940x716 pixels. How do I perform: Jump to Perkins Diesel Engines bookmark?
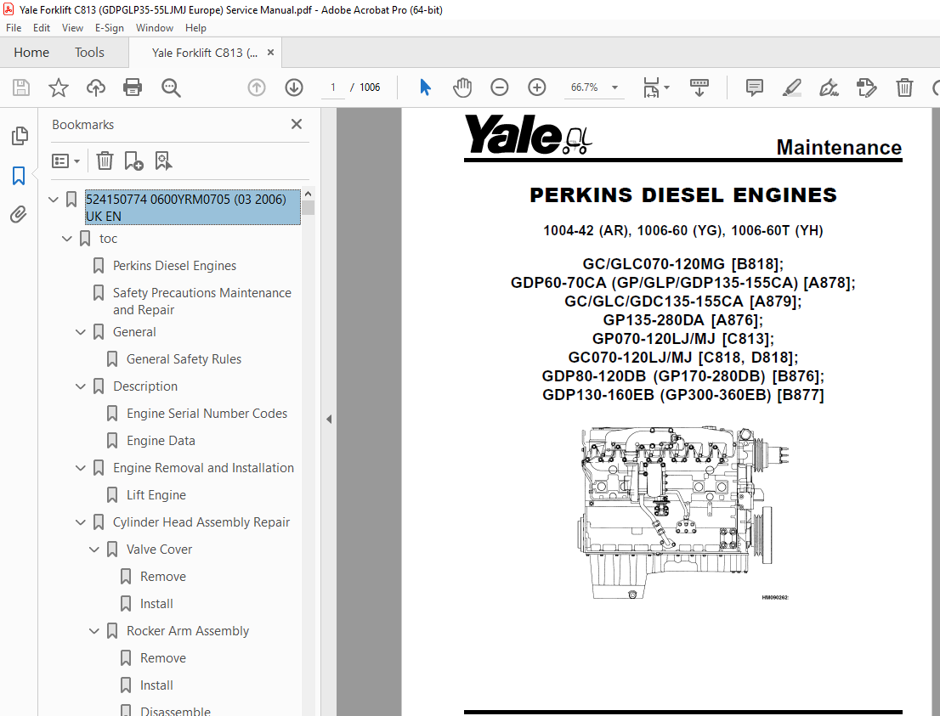click(x=174, y=266)
